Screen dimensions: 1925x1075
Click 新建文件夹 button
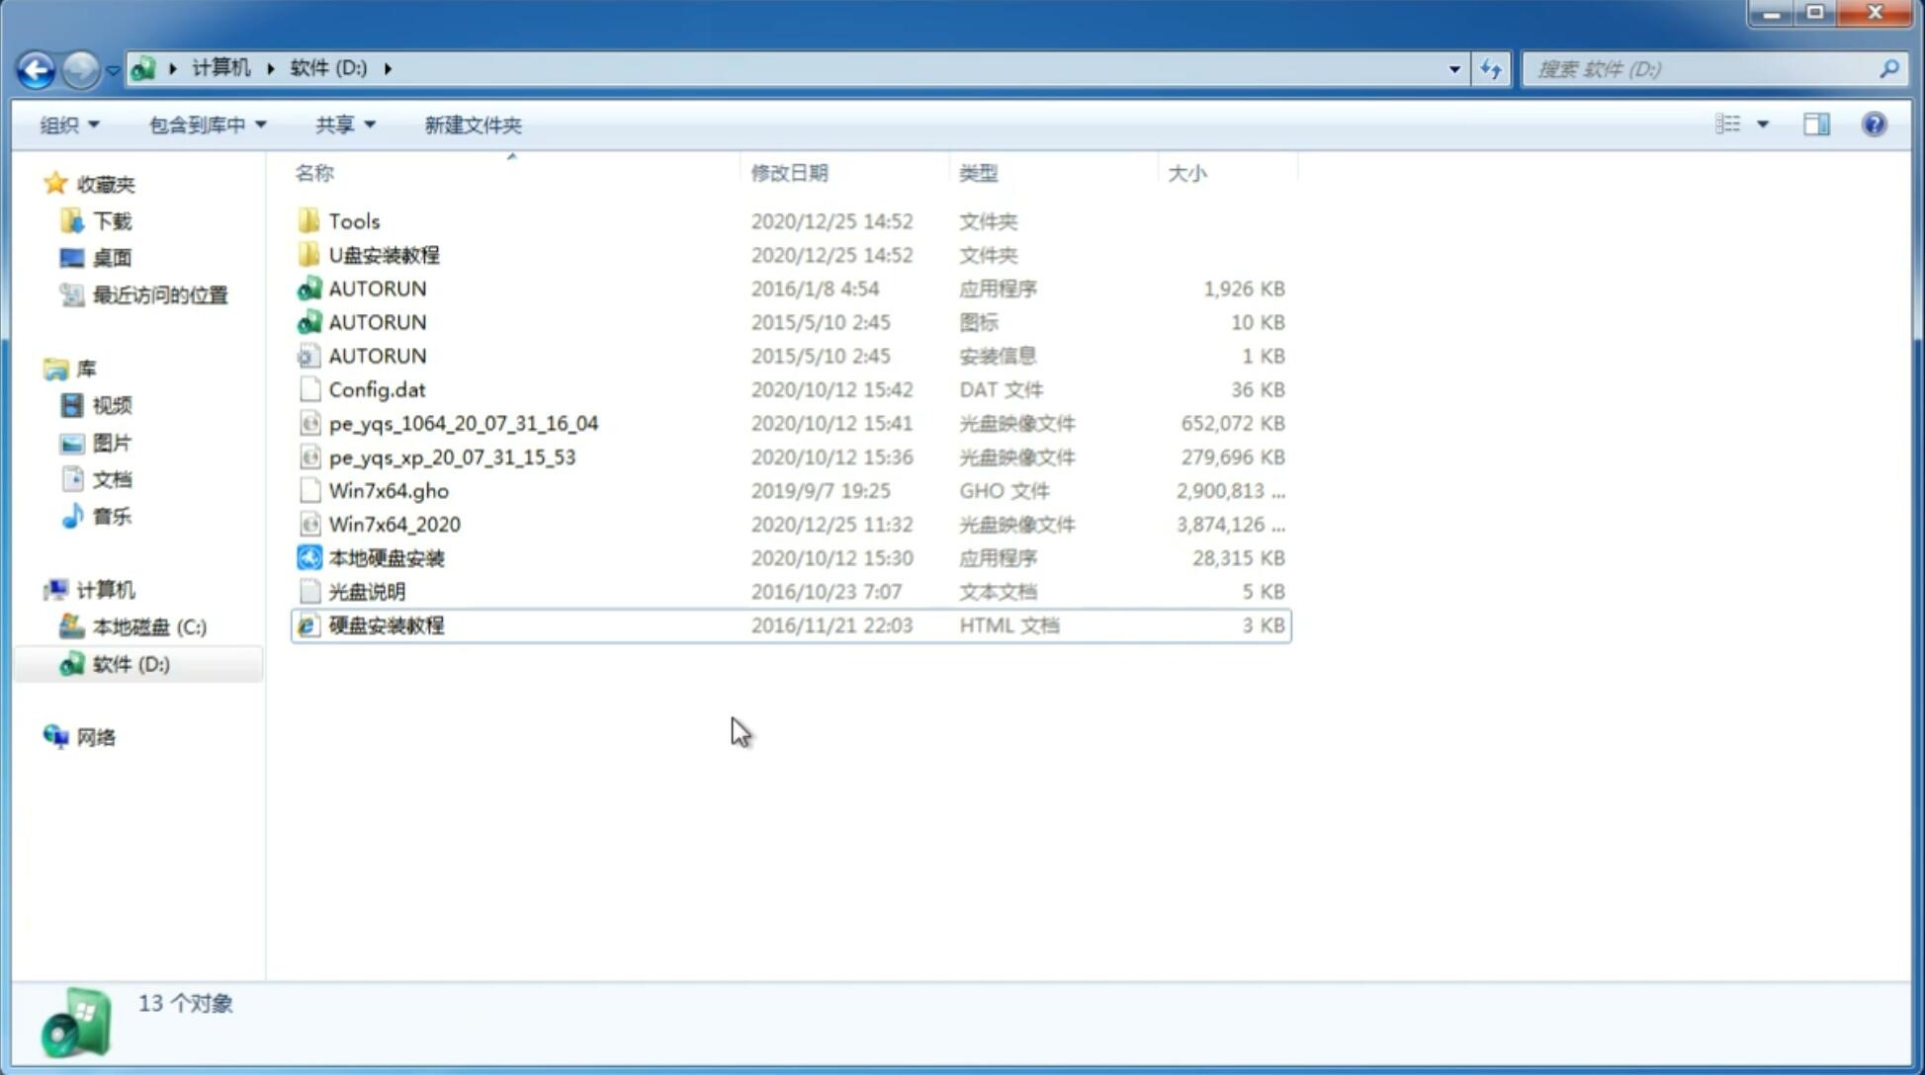coord(472,124)
